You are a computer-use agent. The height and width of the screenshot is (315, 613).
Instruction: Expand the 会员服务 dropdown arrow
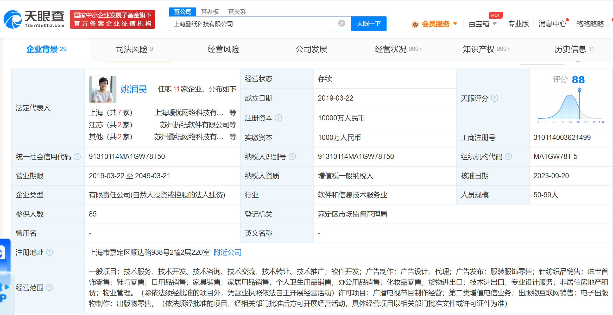[x=455, y=24]
